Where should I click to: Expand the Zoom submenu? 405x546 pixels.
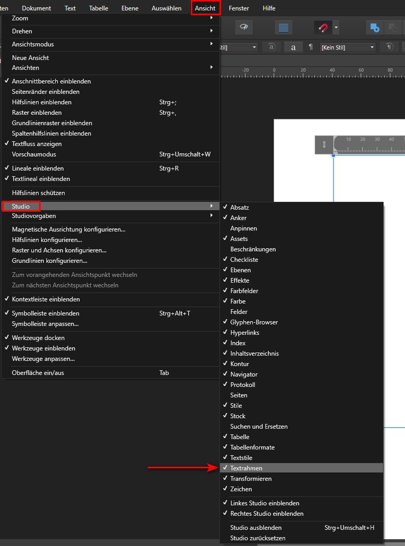click(x=111, y=18)
